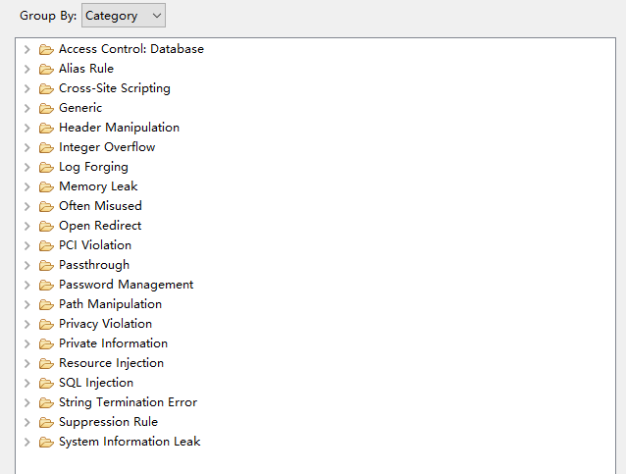
Task: Select the System Information Leak label
Action: (x=130, y=442)
